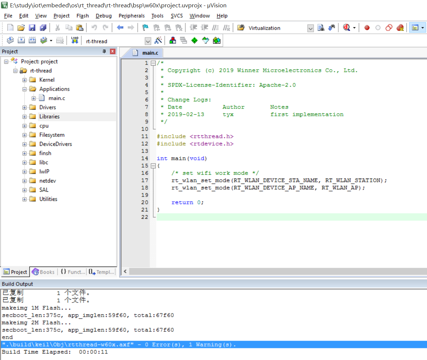The width and height of the screenshot is (427, 360).
Task: Open the Peripherals menu
Action: (x=132, y=16)
